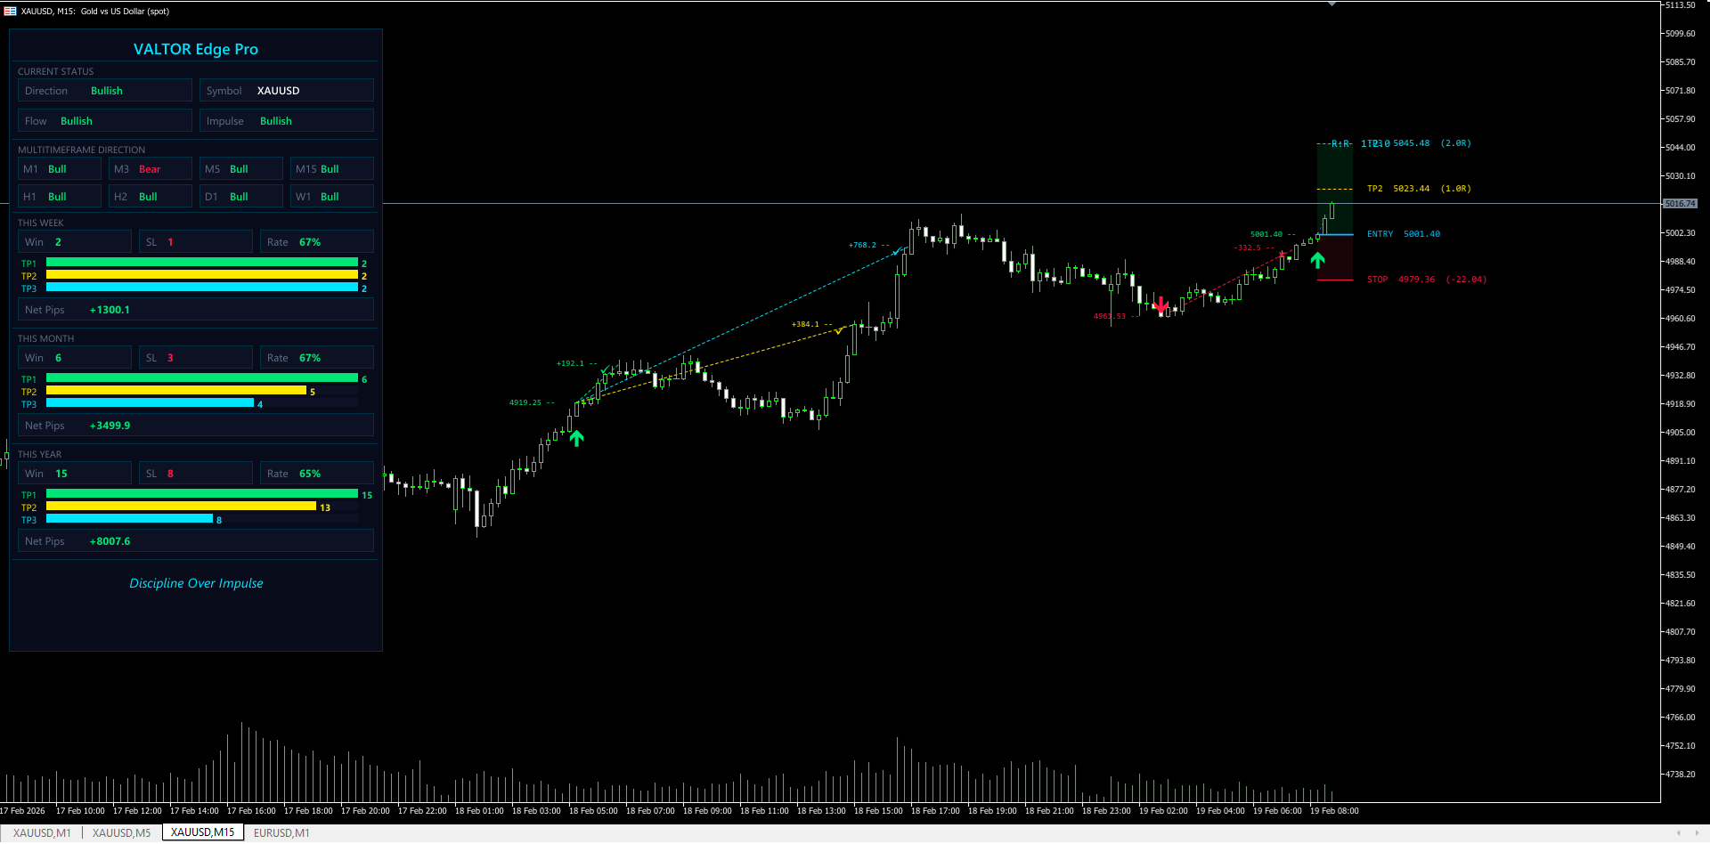Click the green up arrow at 4919.25
This screenshot has height=844, width=1710.
[x=576, y=438]
